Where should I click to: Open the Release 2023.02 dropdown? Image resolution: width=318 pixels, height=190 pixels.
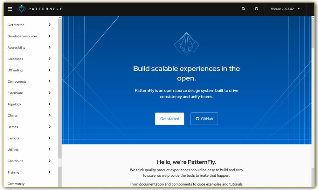[285, 9]
